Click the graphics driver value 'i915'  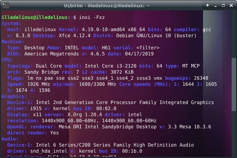(x=36, y=109)
